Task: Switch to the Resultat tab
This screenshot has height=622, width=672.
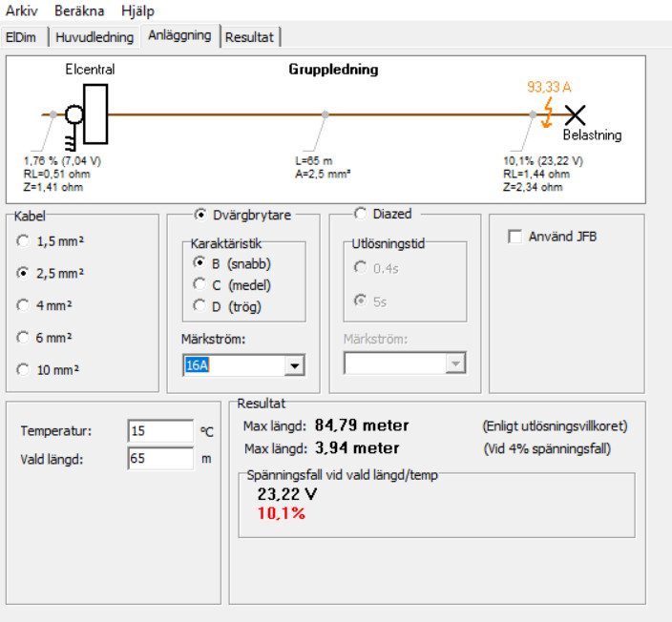Action: pyautogui.click(x=249, y=37)
